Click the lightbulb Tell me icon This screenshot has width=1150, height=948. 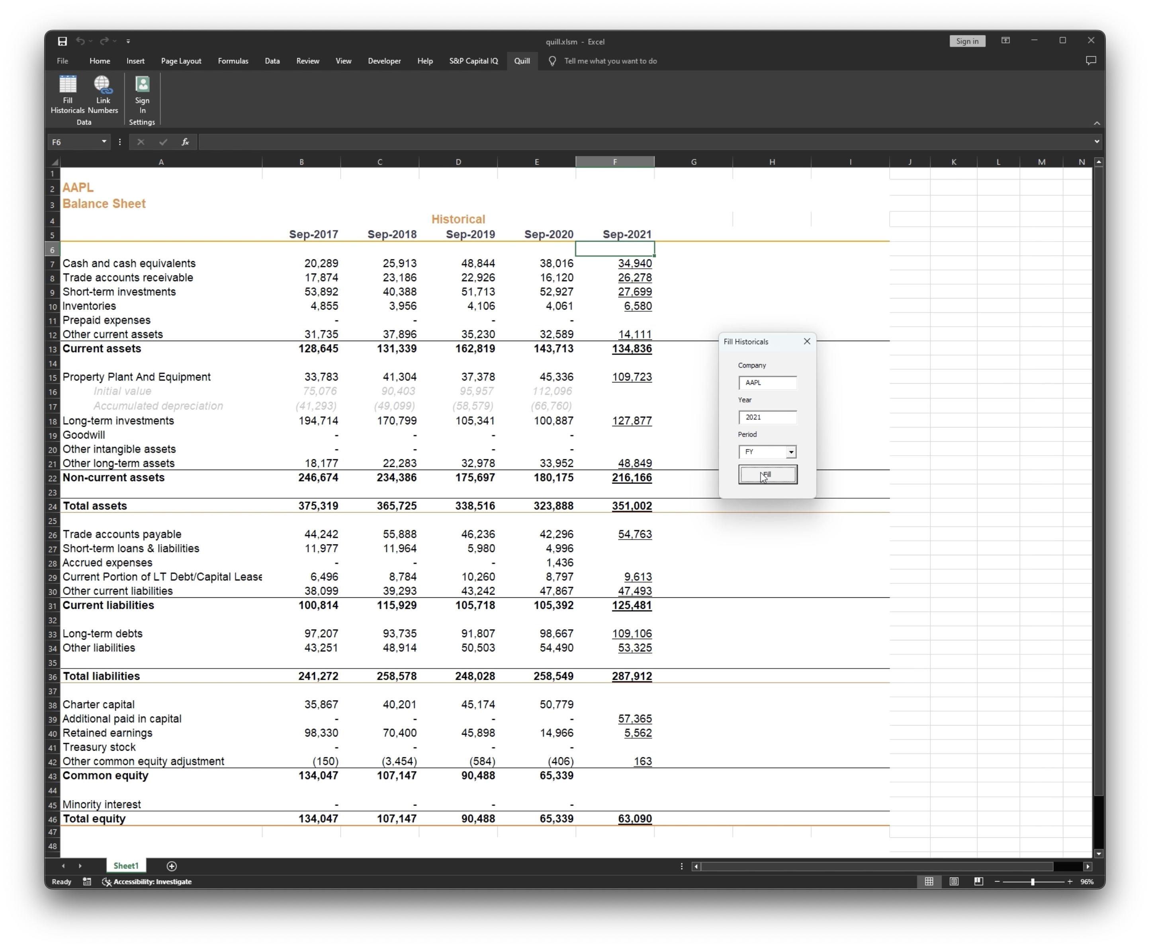click(552, 61)
